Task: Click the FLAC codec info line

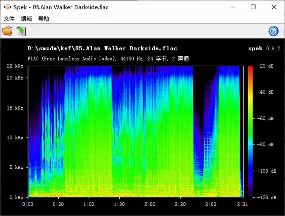Action: 108,58
